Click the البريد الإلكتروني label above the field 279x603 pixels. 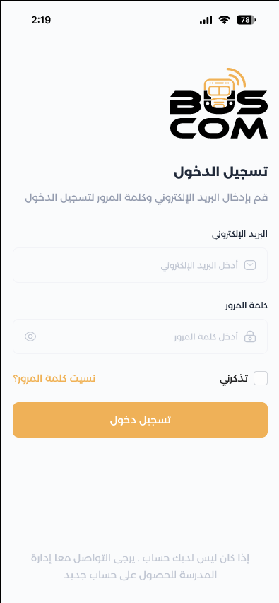pos(239,234)
